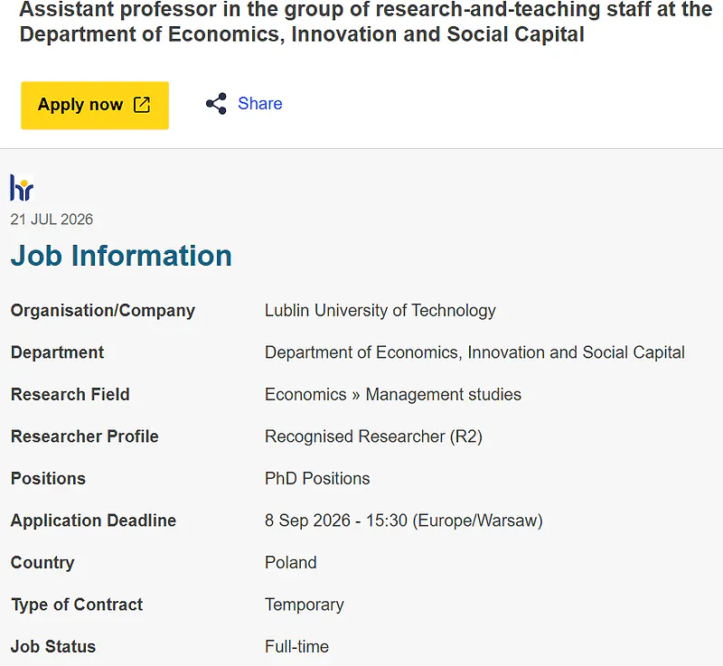Click the Researcher Profile label
This screenshot has height=666, width=723.
pos(84,436)
